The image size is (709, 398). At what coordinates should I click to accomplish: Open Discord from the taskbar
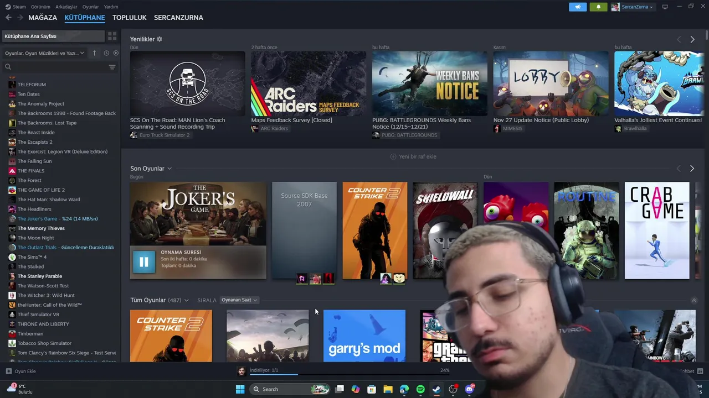469,389
